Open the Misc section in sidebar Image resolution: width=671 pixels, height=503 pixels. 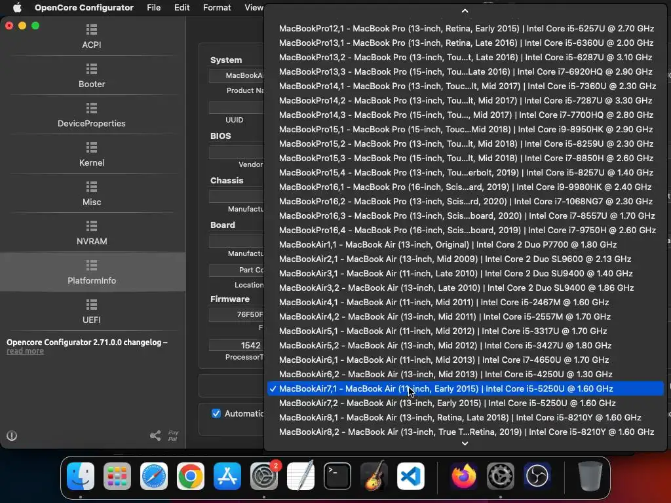click(x=92, y=194)
